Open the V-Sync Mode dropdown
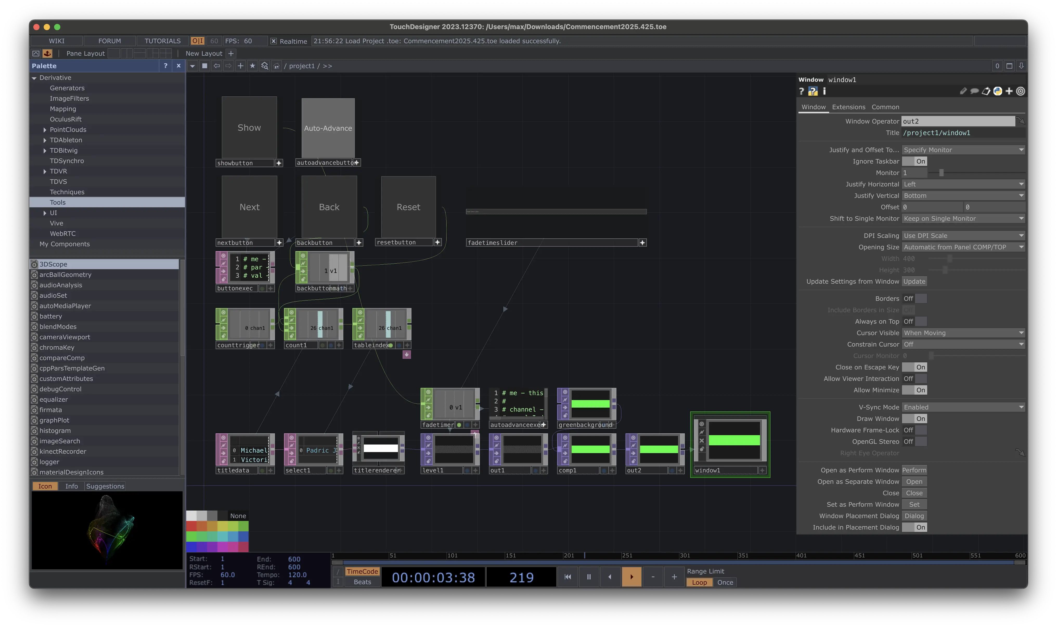1057x627 pixels. 963,407
